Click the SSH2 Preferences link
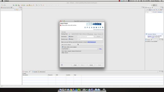Screen dimensions: 164x92 92,42
